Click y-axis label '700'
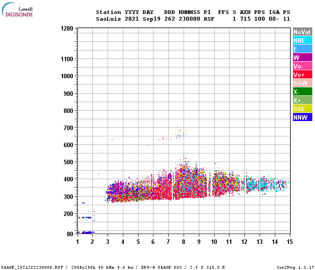The height and width of the screenshot is (270, 315). pos(68,128)
